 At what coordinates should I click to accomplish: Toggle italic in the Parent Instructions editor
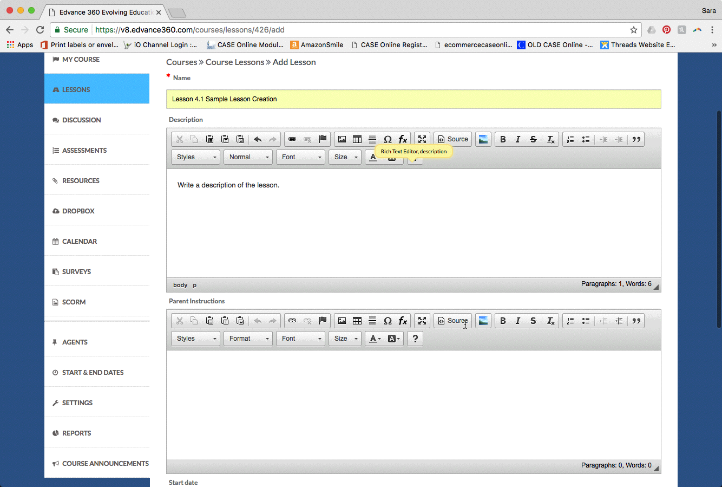[x=518, y=321]
